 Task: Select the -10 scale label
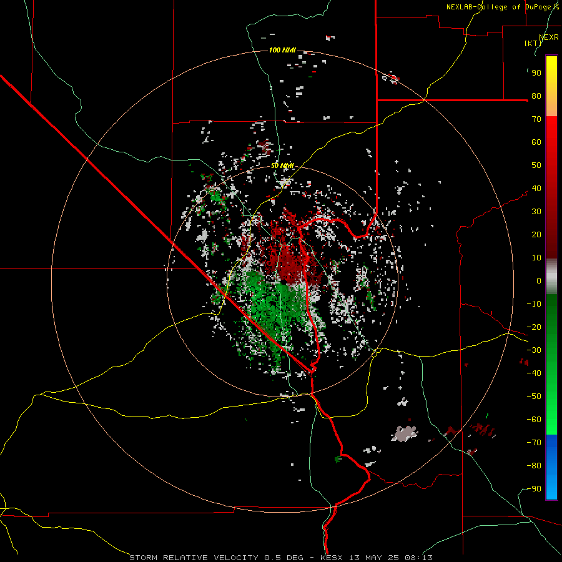(534, 304)
